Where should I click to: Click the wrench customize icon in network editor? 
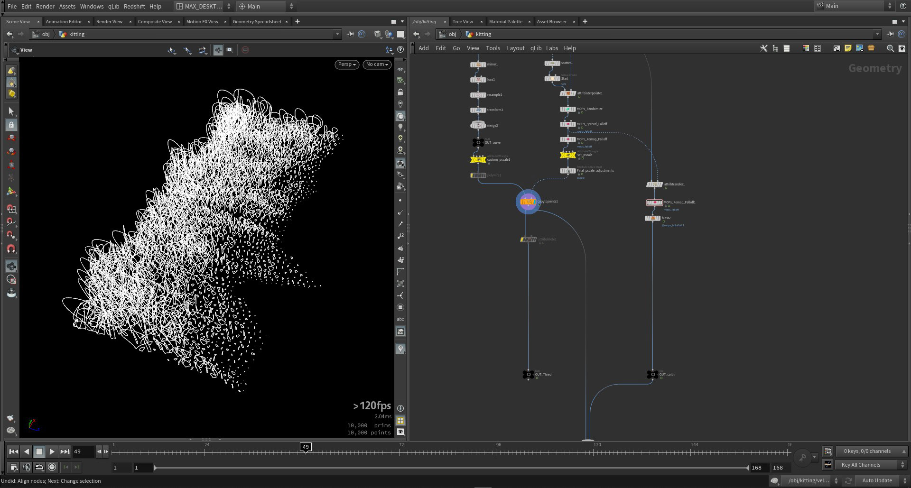coord(763,48)
